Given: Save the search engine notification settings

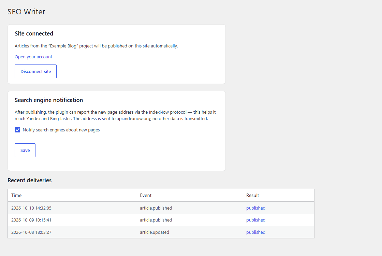Looking at the screenshot, I should [25, 150].
